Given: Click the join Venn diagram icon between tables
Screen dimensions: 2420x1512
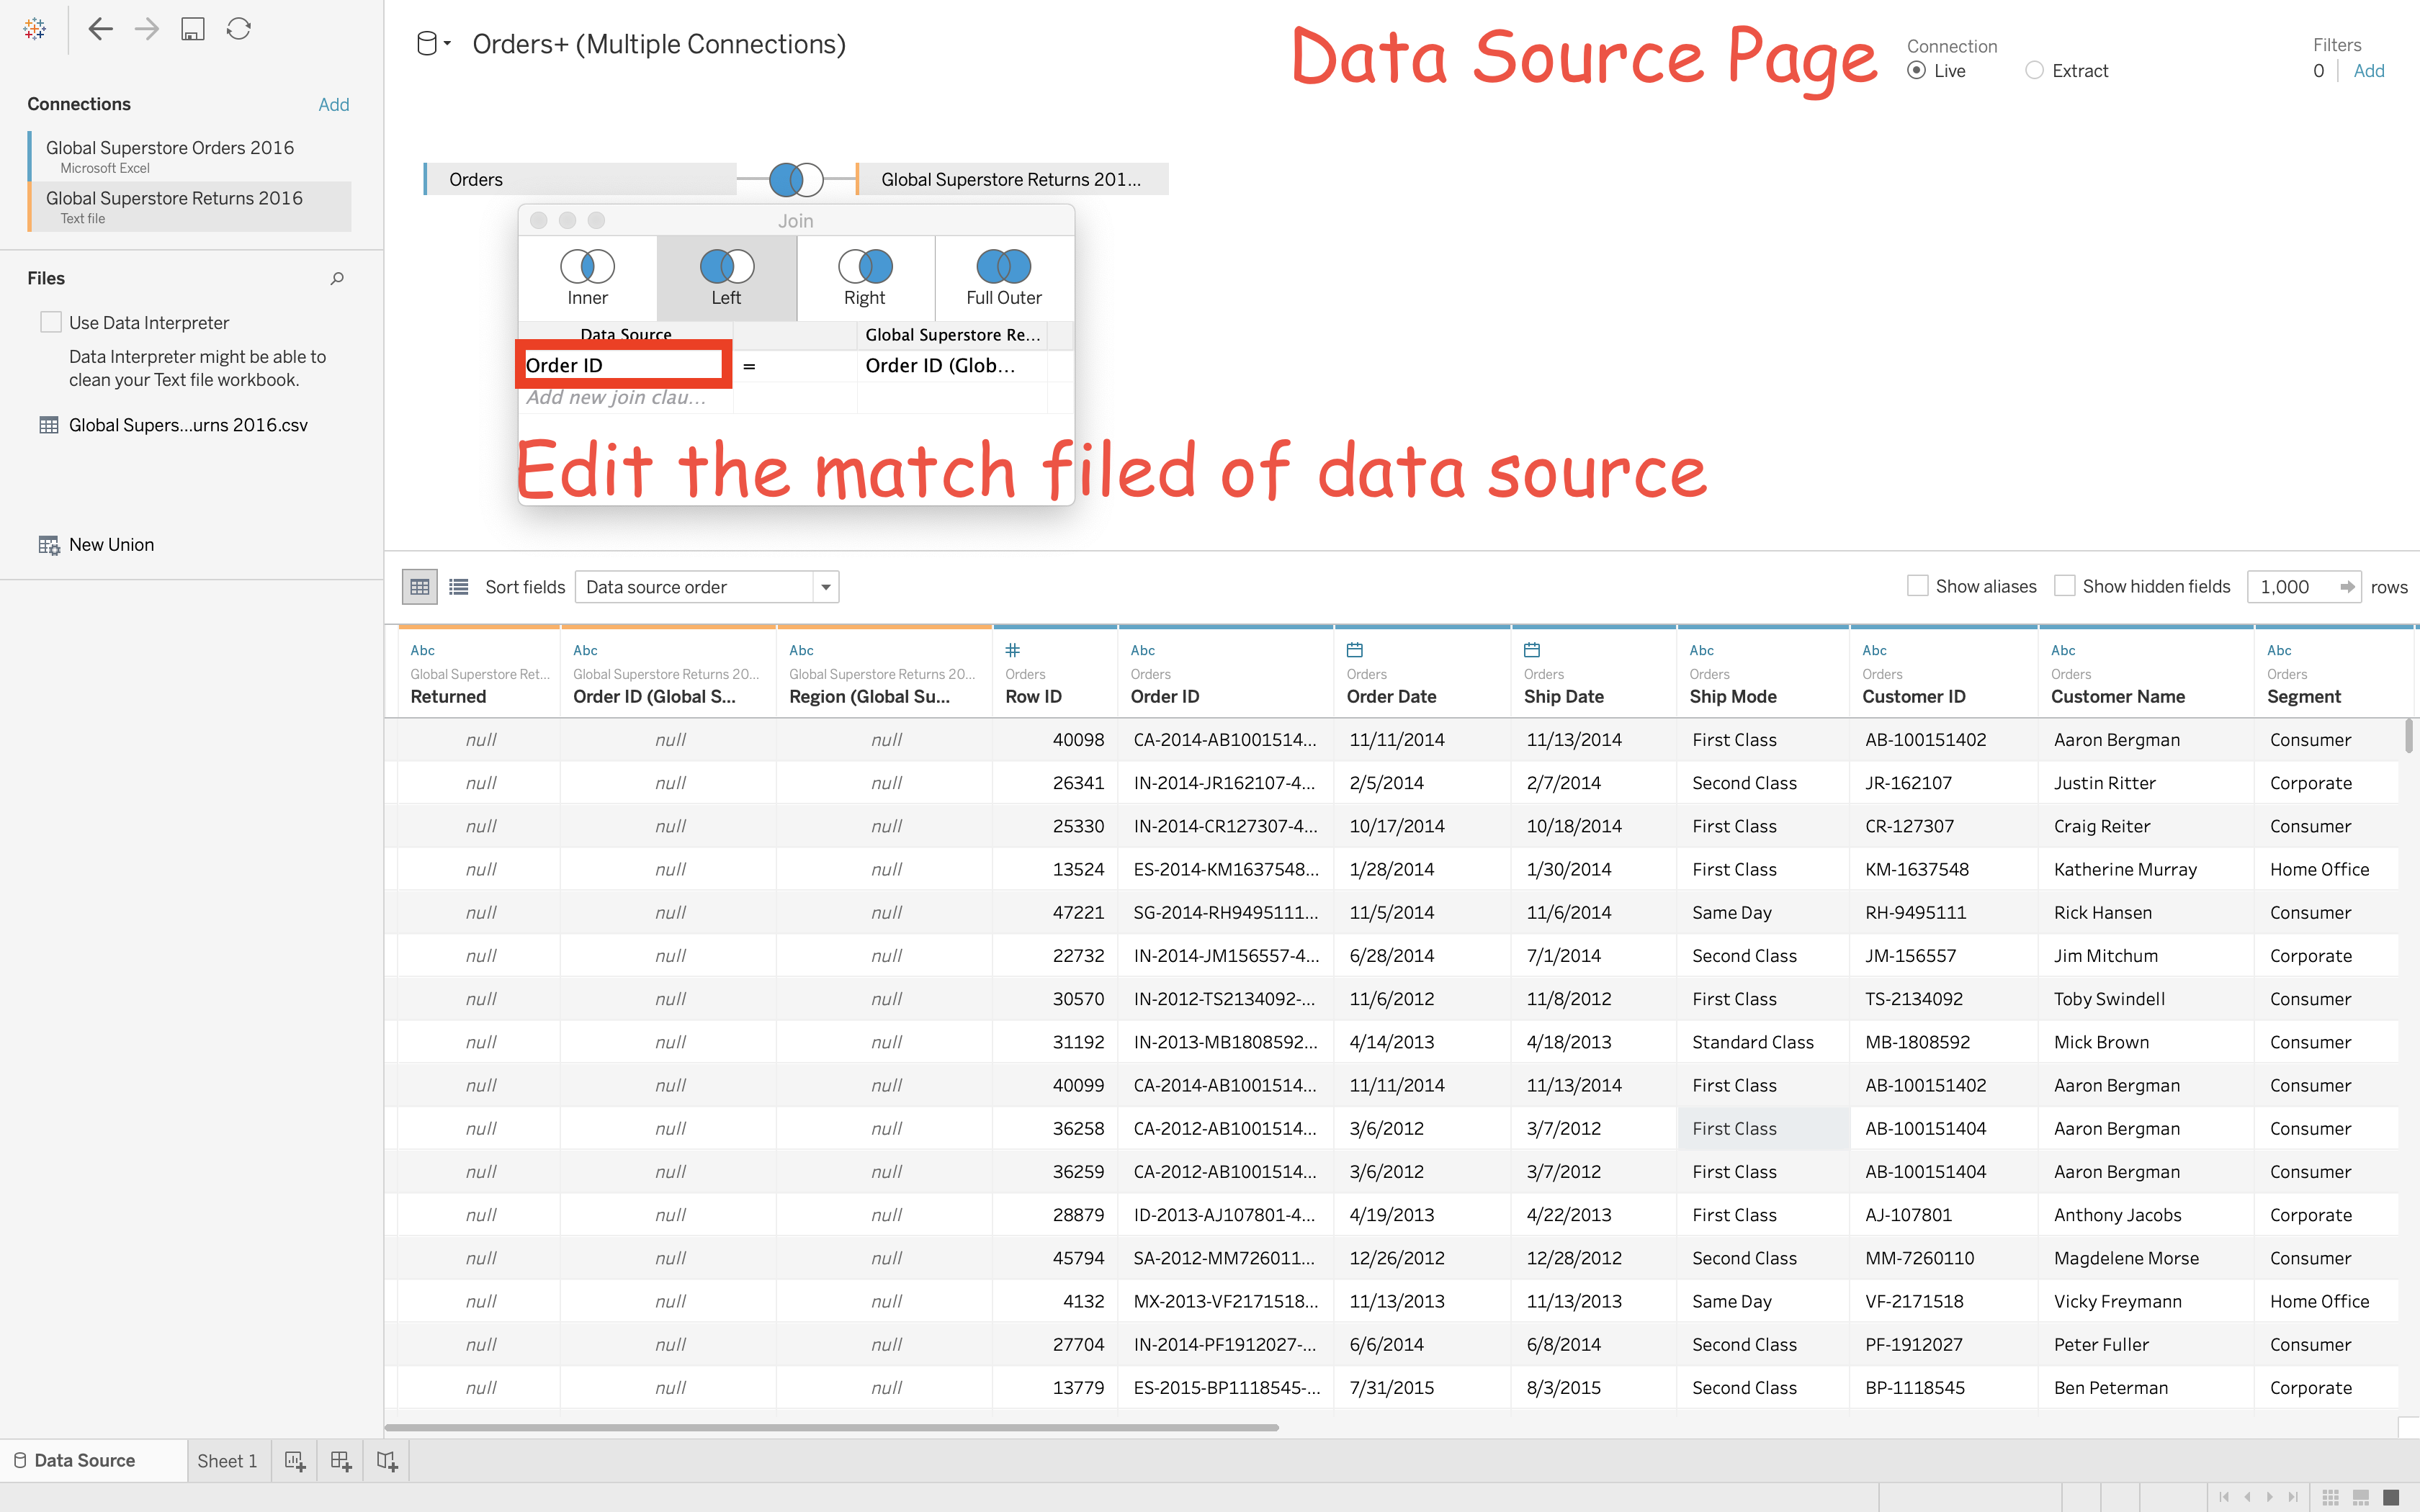Looking at the screenshot, I should pyautogui.click(x=796, y=180).
